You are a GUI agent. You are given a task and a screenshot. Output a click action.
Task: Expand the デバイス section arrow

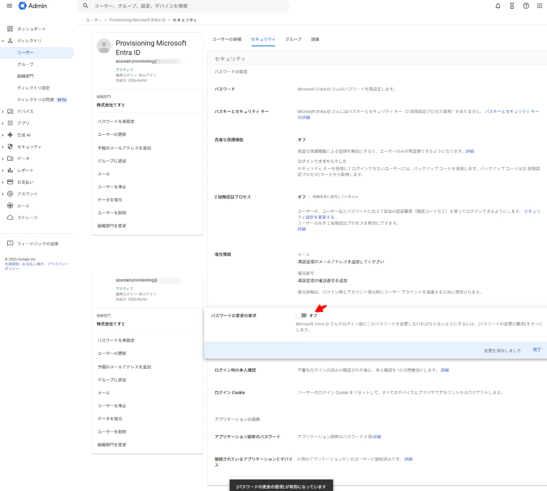(3, 112)
